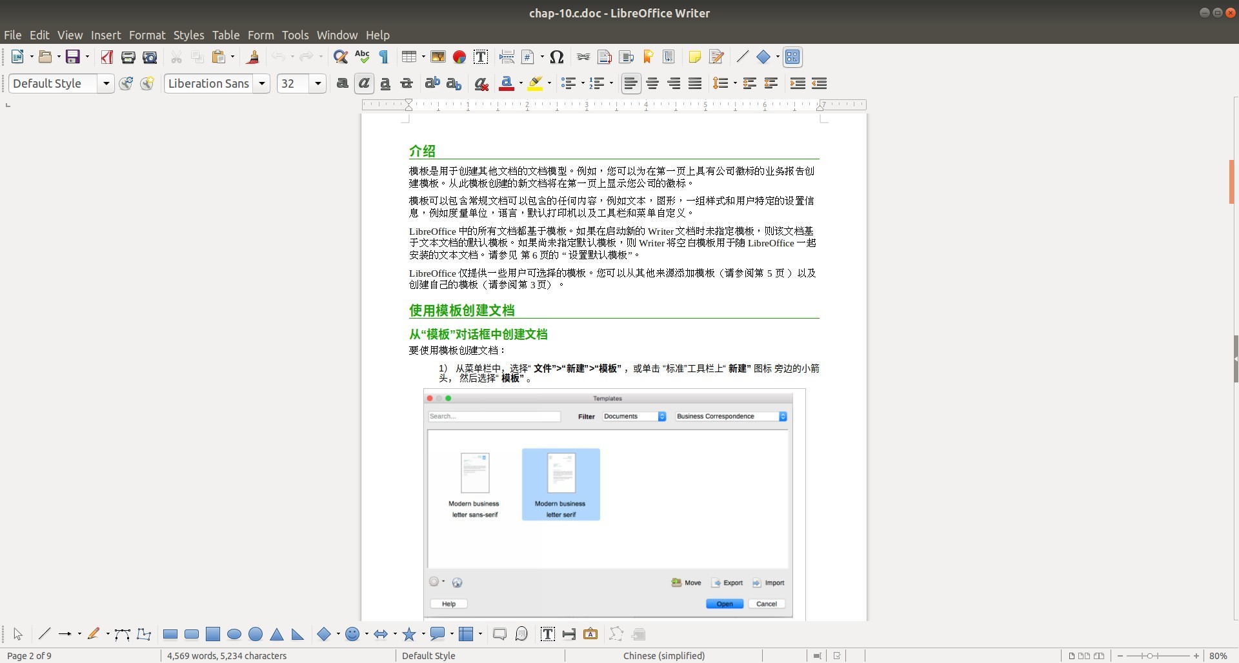The width and height of the screenshot is (1239, 663).
Task: Click Page 2 of 9 status field
Action: pos(29,656)
